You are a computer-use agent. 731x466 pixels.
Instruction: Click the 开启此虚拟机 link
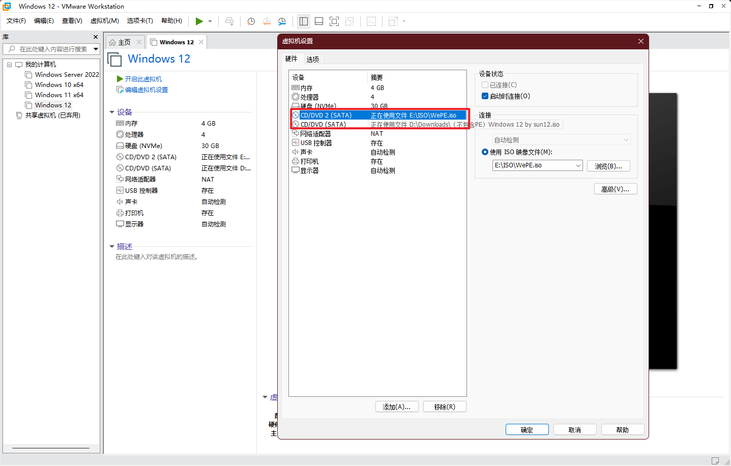[143, 79]
